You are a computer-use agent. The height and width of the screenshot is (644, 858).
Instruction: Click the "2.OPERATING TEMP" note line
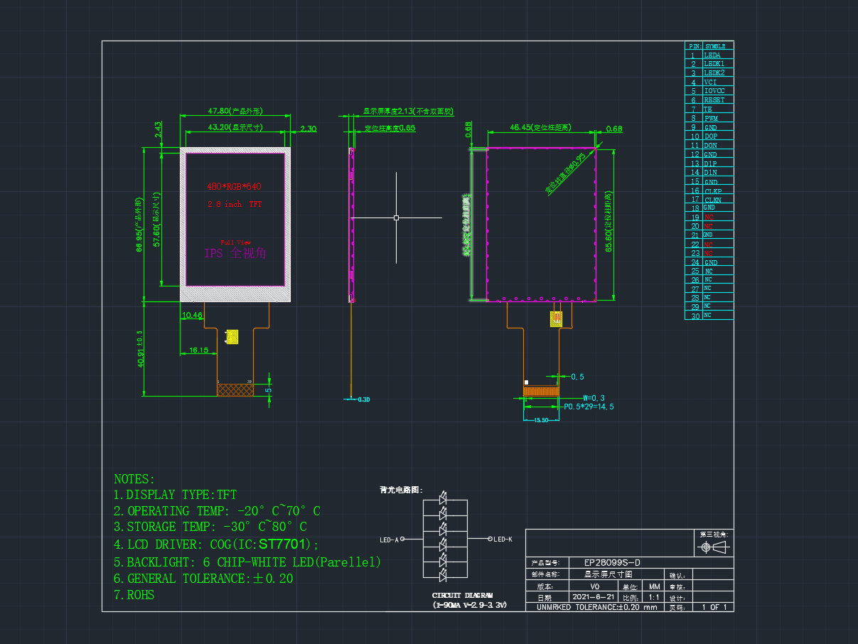pos(217,511)
